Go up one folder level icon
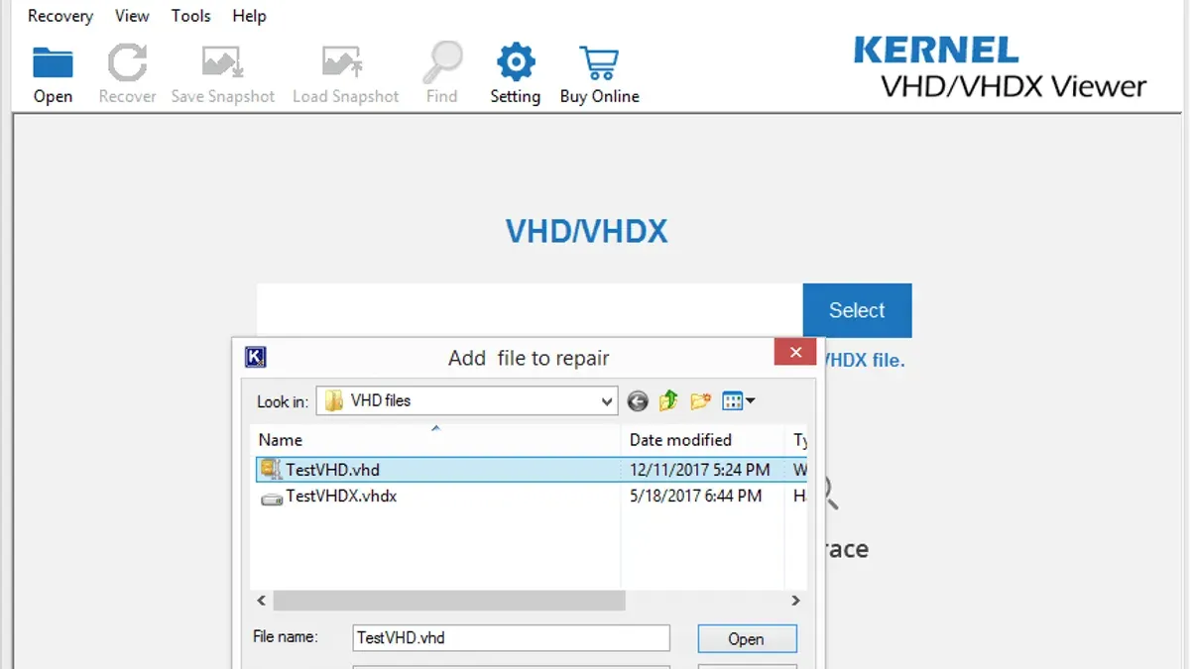Screen dimensions: 1190x669 669,400
